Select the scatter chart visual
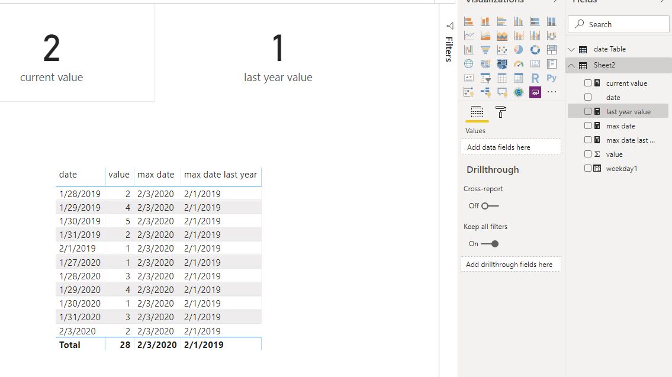 (x=502, y=50)
